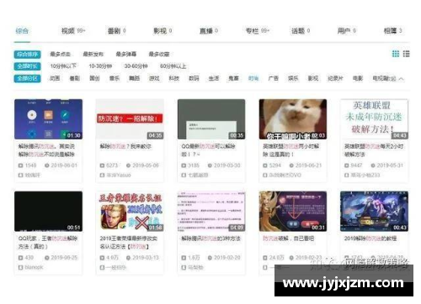Filter by 娱乐 category
Screen dimensions: 421x304
[293, 79]
